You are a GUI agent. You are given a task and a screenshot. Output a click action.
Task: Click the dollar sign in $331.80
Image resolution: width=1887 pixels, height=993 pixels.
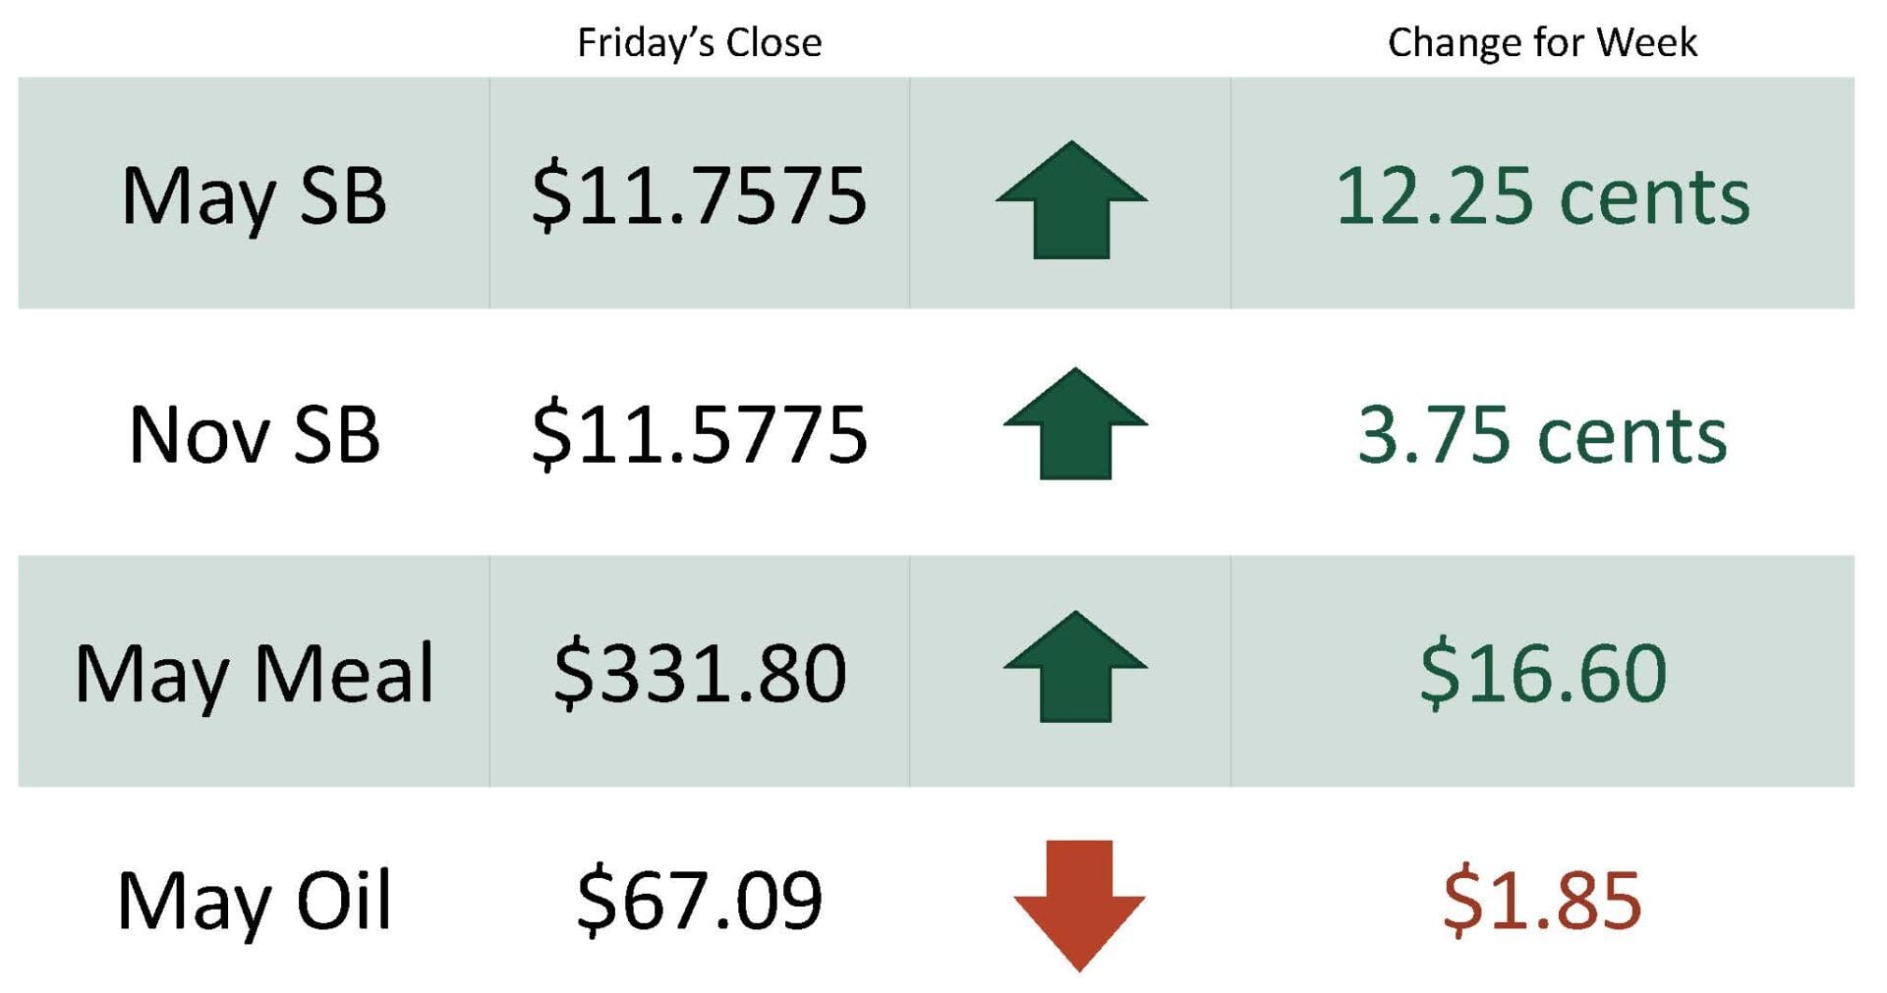(571, 675)
